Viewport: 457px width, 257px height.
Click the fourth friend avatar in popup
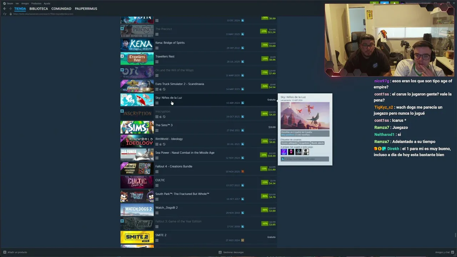tap(306, 152)
